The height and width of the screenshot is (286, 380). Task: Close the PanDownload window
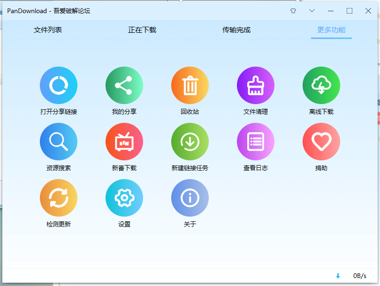click(x=368, y=11)
